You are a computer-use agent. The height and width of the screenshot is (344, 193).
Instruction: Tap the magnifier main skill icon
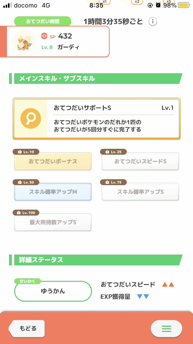[31, 119]
